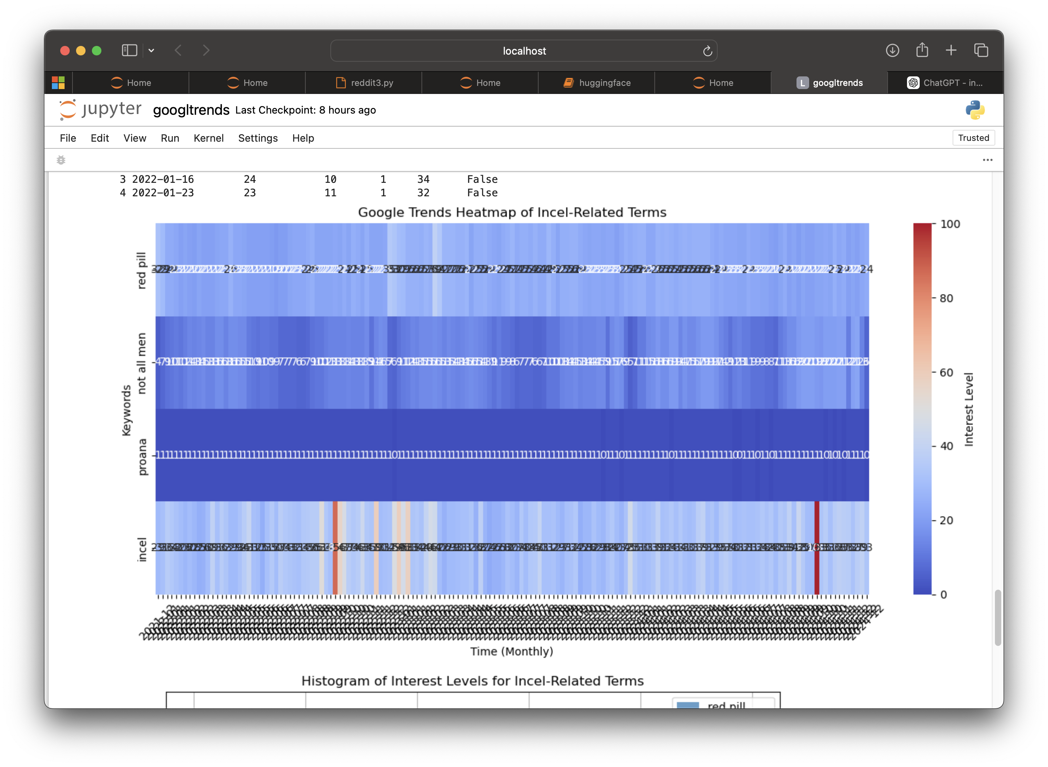Click the colorful grid favicon in tab bar

click(58, 83)
